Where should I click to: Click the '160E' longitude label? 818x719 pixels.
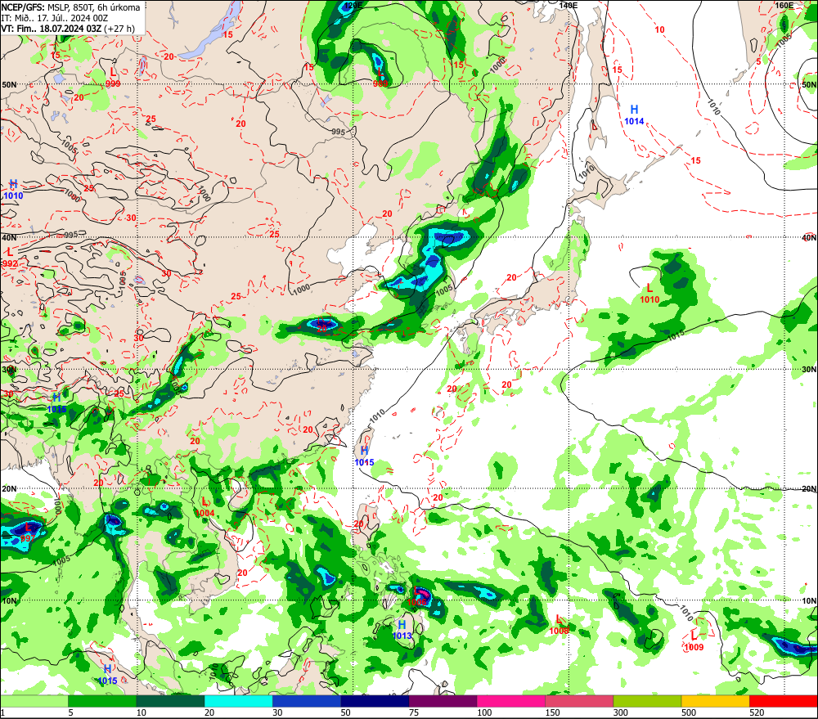tap(784, 5)
